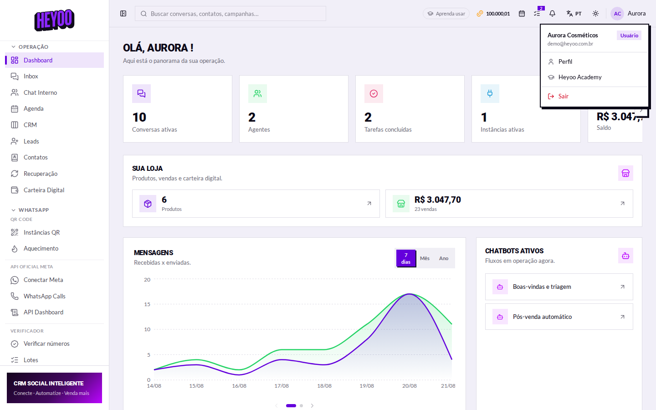Click the Tarefas concluídas check icon
The image size is (656, 410).
(x=374, y=93)
